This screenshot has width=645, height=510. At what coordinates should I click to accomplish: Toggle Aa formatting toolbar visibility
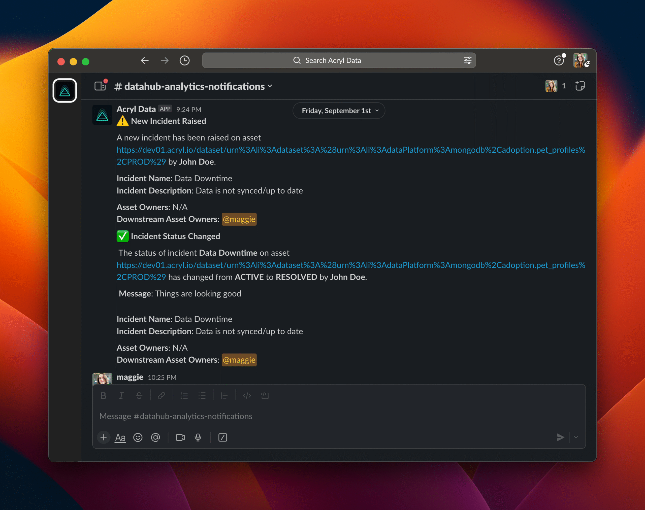click(x=120, y=438)
